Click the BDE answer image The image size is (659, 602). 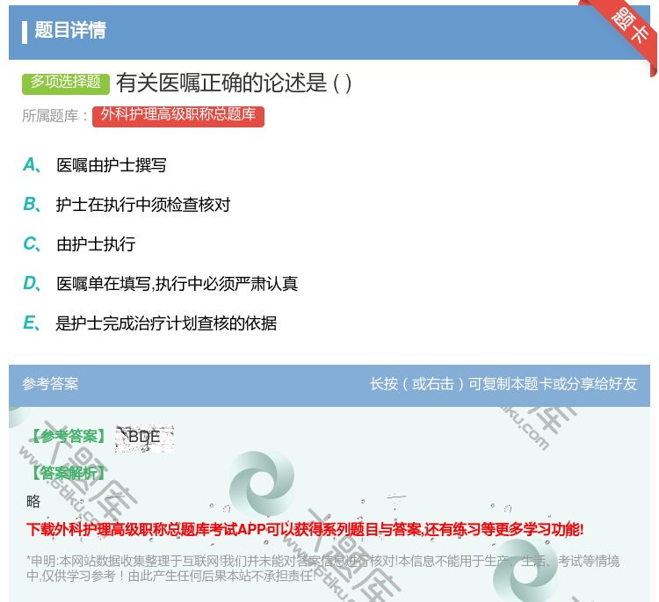click(145, 439)
